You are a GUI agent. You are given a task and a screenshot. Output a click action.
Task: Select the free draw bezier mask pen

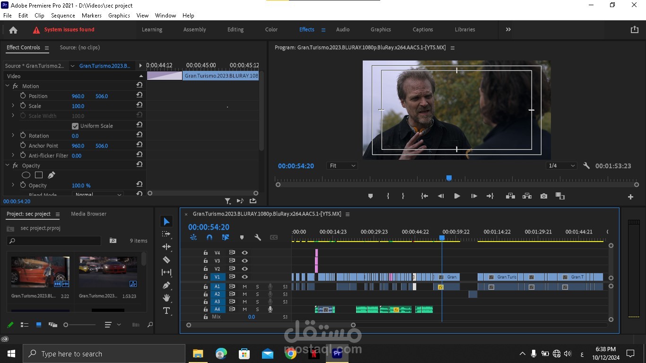[52, 175]
